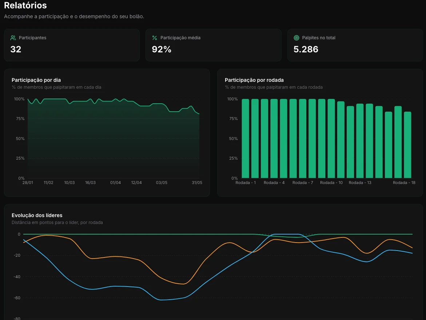
Task: Click the Relatórios page heading
Action: [25, 5]
